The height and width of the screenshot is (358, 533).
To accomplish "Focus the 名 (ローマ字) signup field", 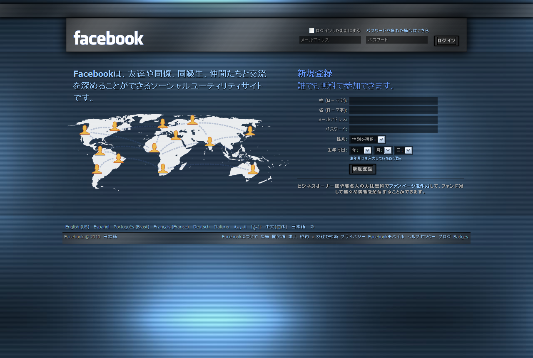I will point(394,110).
